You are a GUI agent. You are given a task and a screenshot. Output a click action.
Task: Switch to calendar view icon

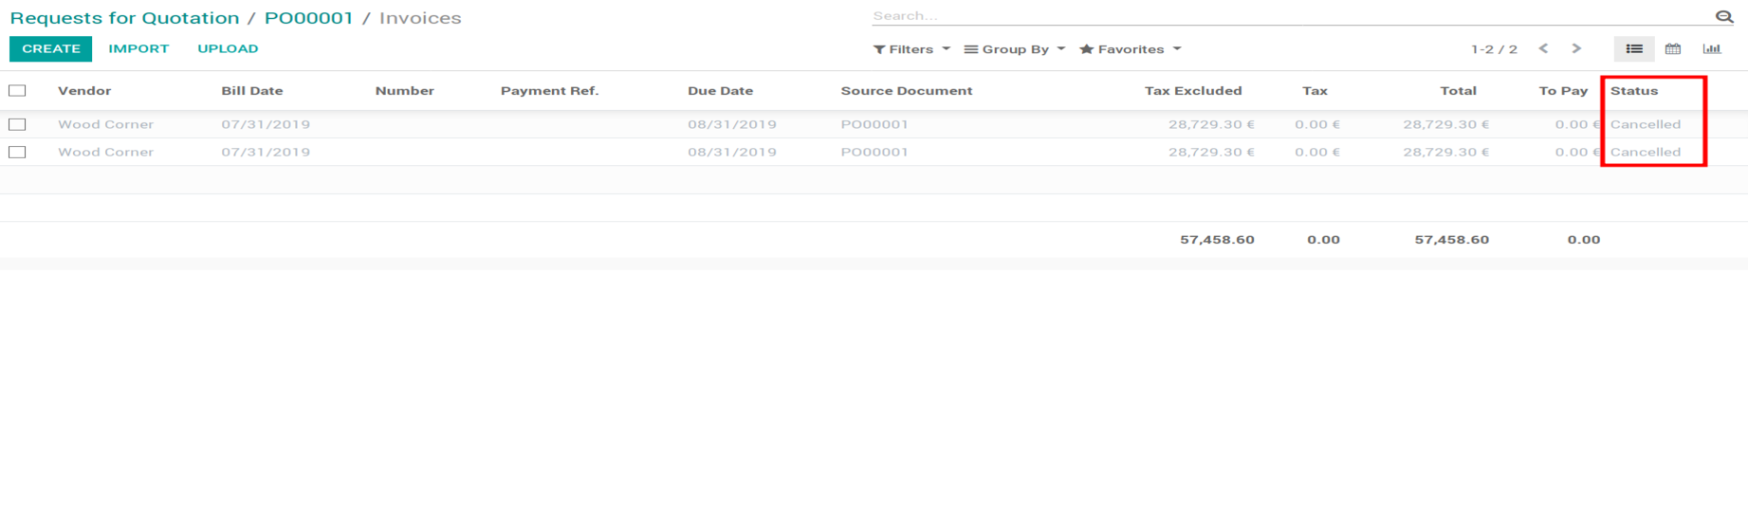coord(1672,49)
